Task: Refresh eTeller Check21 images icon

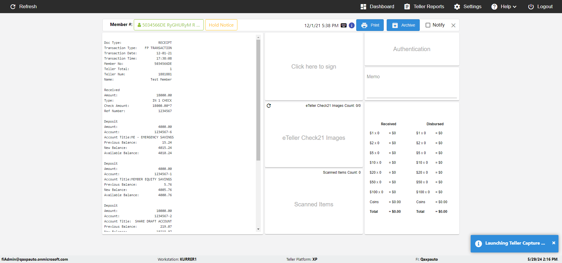Action: (269, 106)
